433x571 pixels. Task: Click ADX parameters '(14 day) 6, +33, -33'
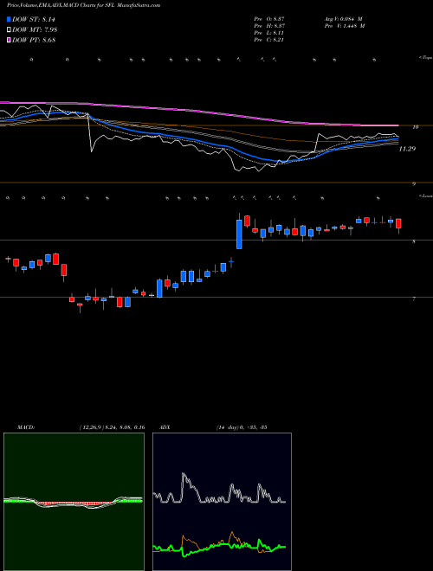tap(240, 427)
